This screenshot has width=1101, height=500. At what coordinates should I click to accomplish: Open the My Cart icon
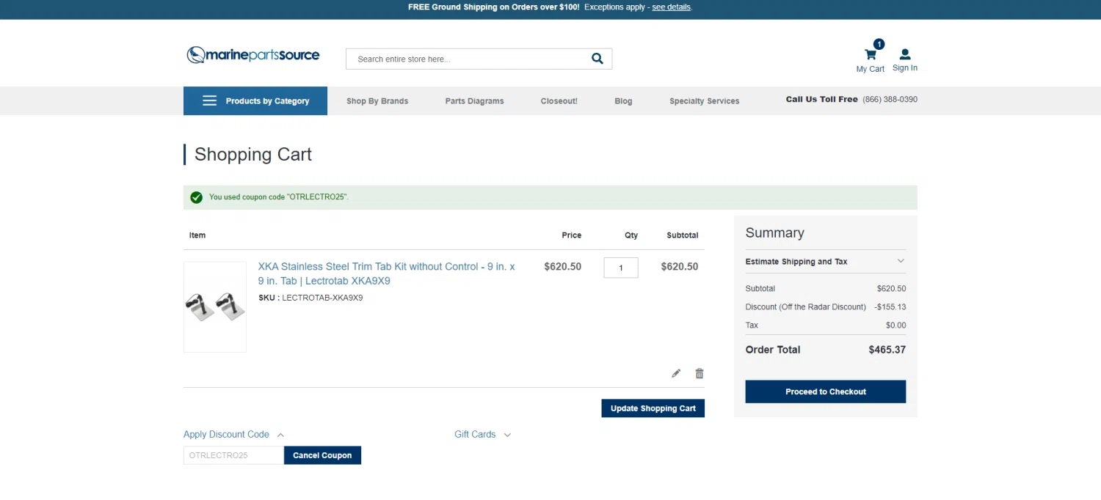tap(871, 54)
